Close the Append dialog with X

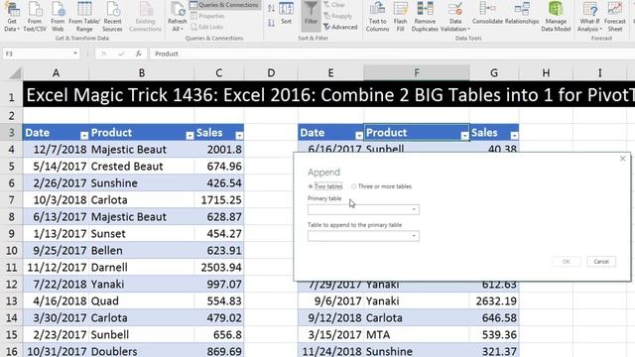622,159
